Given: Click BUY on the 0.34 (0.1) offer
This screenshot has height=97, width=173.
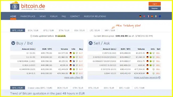Looking at the screenshot, I should coord(81,73).
